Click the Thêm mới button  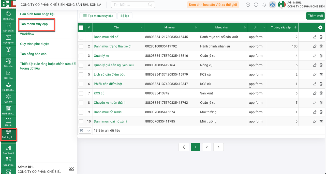coord(315,16)
